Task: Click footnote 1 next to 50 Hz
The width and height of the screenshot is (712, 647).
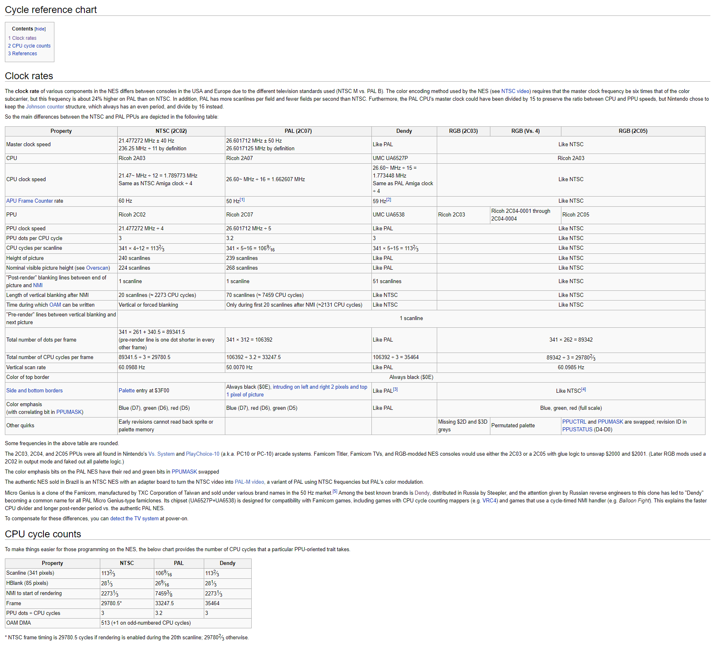Action: (242, 200)
